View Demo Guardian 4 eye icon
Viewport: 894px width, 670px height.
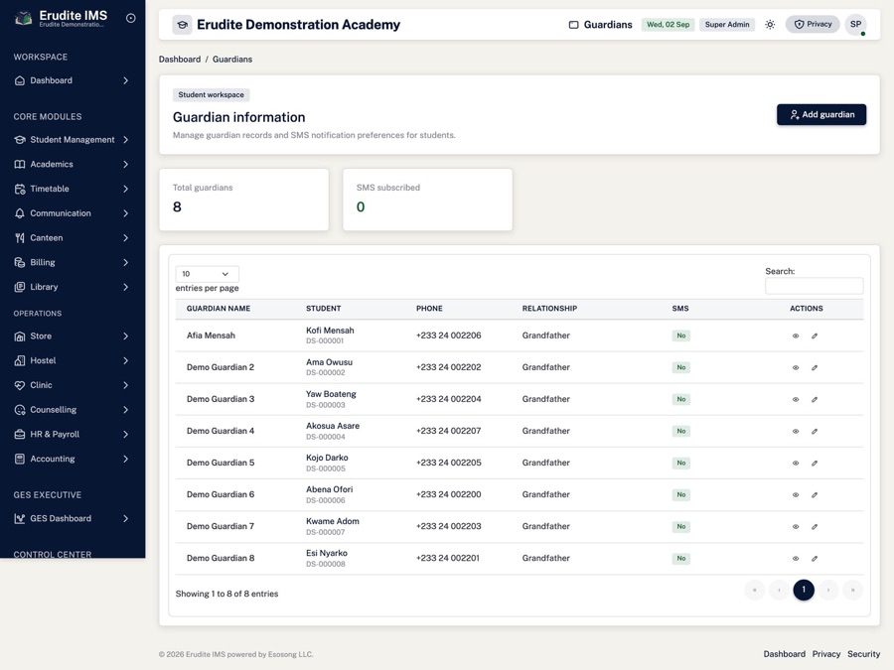[x=796, y=432]
